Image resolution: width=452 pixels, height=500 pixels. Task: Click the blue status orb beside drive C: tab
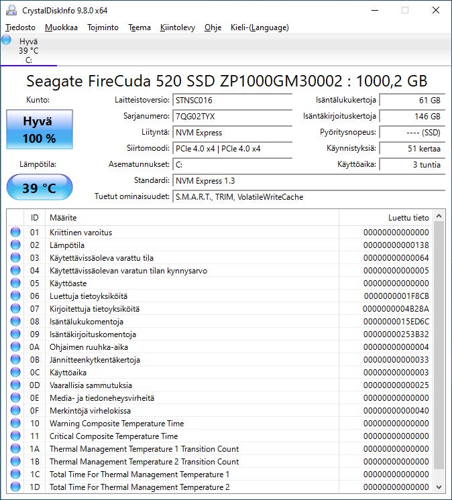[6, 40]
